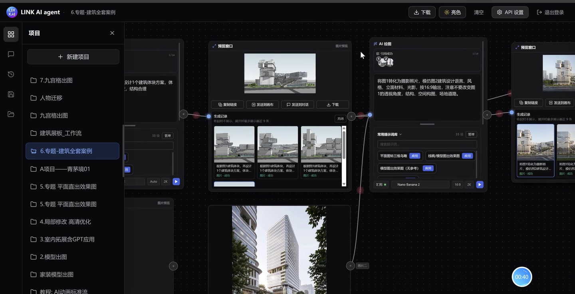Click the open-folder icon in left sidebar
Viewport: 575px width, 294px height.
(x=11, y=114)
